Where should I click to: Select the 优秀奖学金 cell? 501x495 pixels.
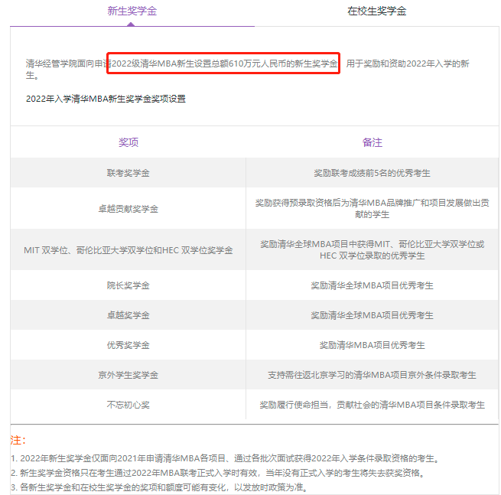click(129, 345)
